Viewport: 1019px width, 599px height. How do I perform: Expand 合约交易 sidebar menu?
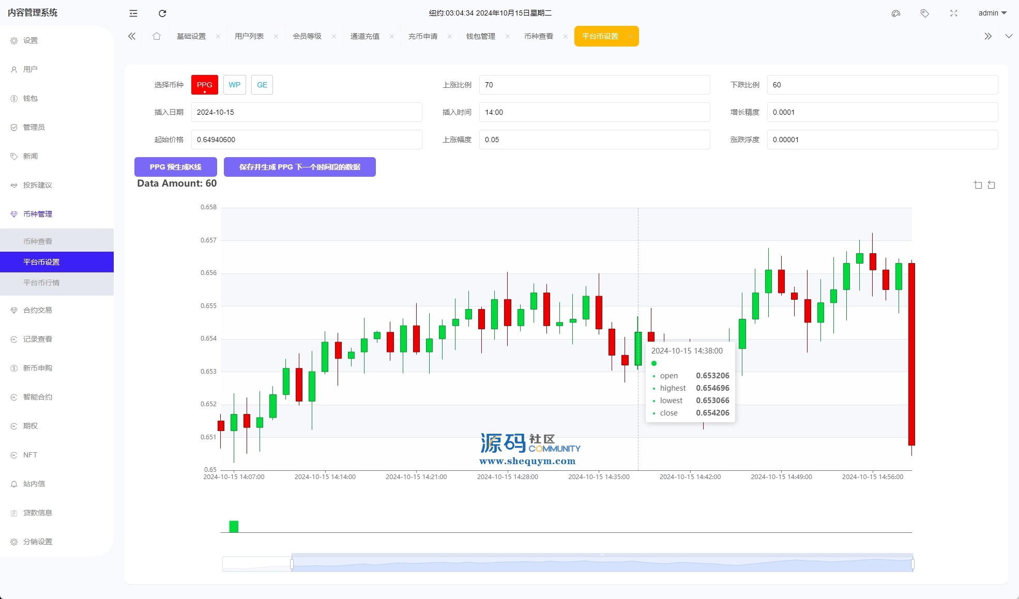coord(38,310)
